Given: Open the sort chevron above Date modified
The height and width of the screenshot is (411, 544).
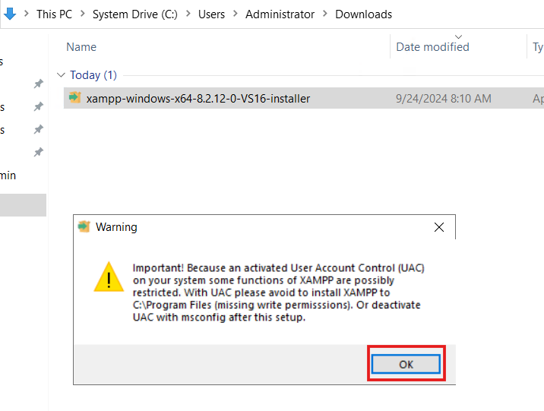Looking at the screenshot, I should click(458, 36).
